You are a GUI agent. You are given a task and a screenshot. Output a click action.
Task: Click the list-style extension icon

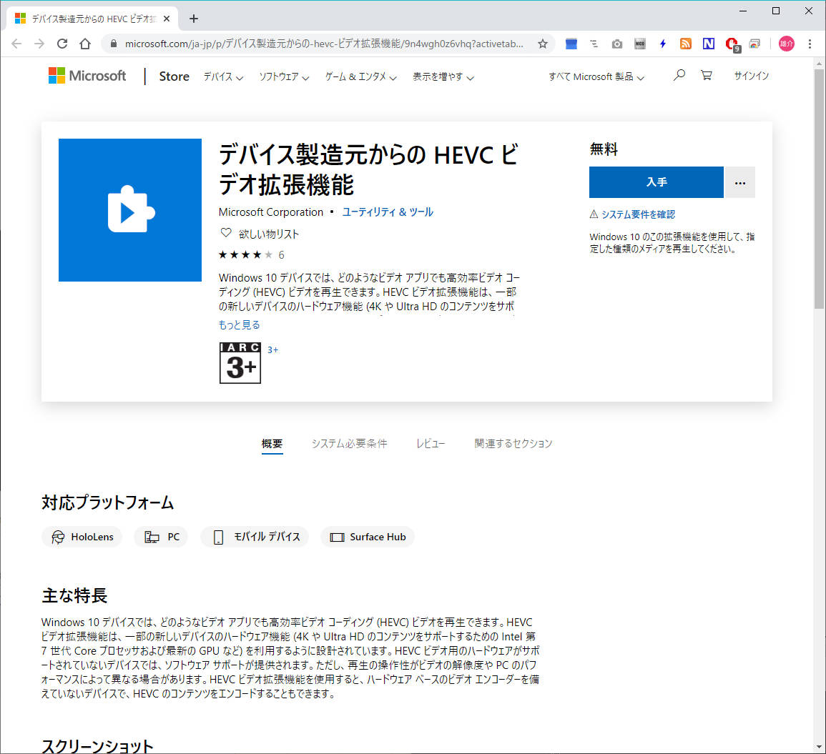tap(594, 44)
